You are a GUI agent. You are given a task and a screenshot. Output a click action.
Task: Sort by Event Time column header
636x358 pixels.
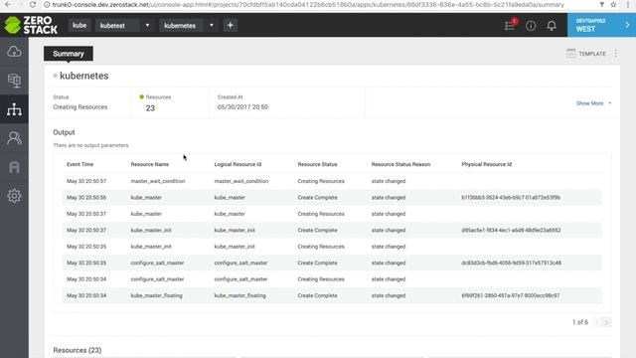pos(79,164)
